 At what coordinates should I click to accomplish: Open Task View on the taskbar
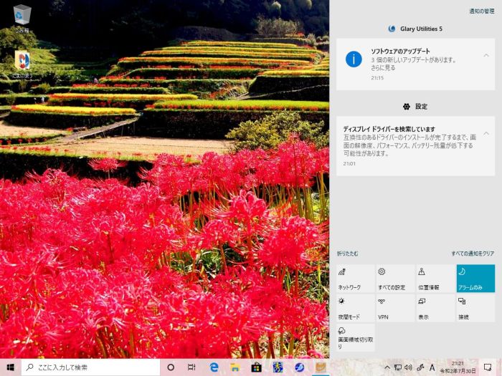(x=191, y=367)
